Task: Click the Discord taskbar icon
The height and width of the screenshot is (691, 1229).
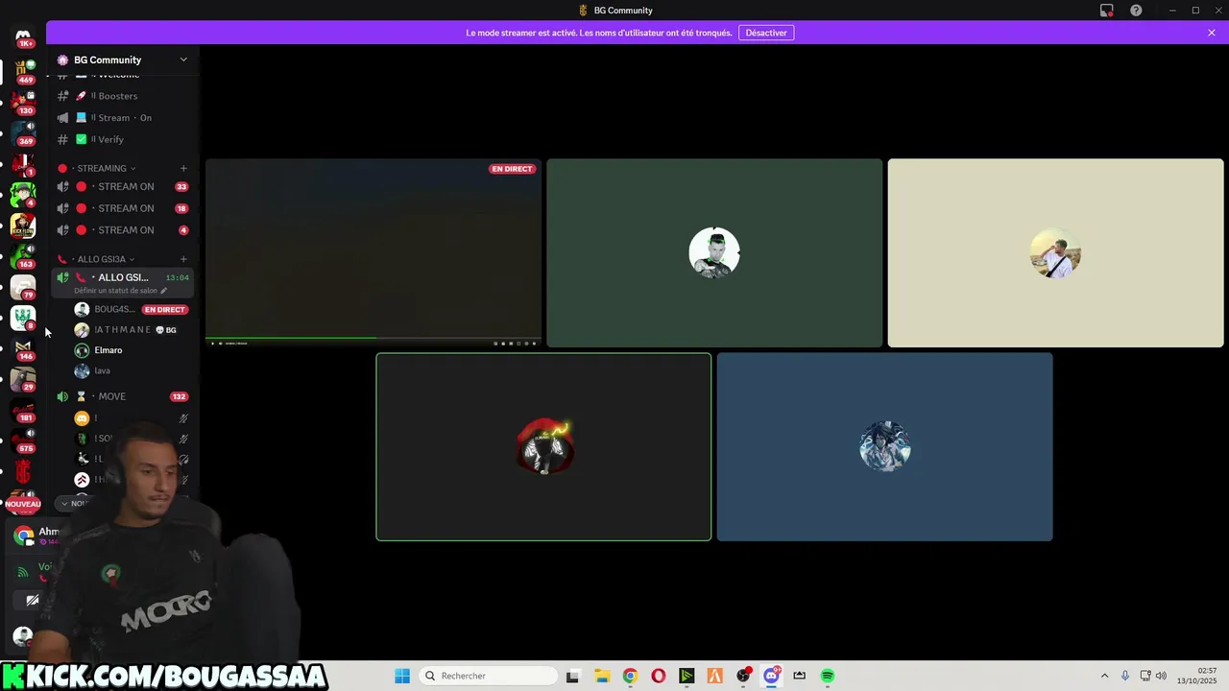Action: point(771,676)
